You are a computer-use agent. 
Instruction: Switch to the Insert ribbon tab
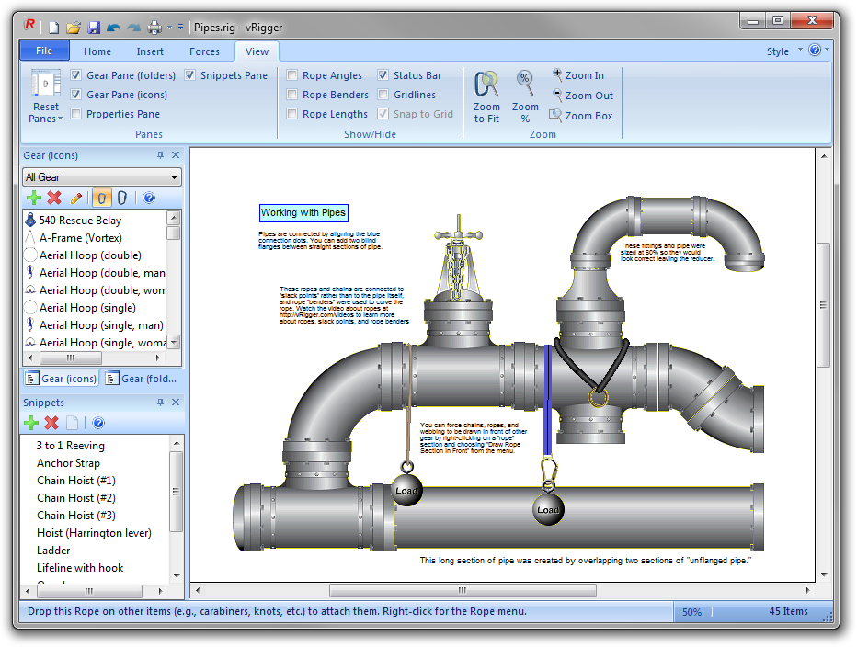point(150,51)
